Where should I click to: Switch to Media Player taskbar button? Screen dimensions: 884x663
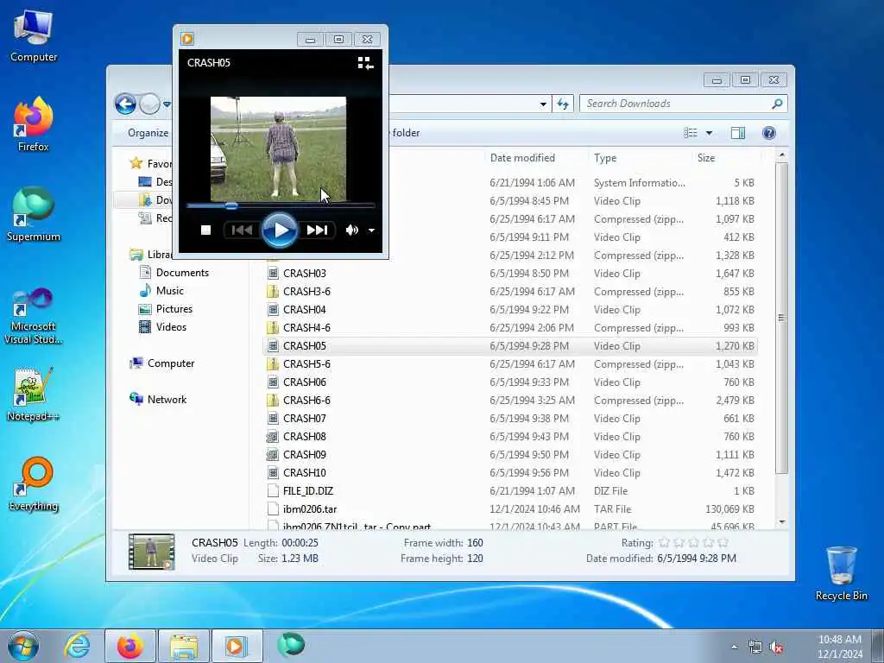click(237, 646)
